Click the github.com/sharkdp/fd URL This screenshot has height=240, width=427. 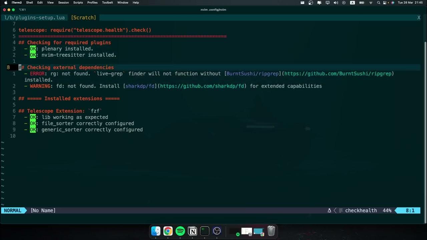[x=202, y=86]
